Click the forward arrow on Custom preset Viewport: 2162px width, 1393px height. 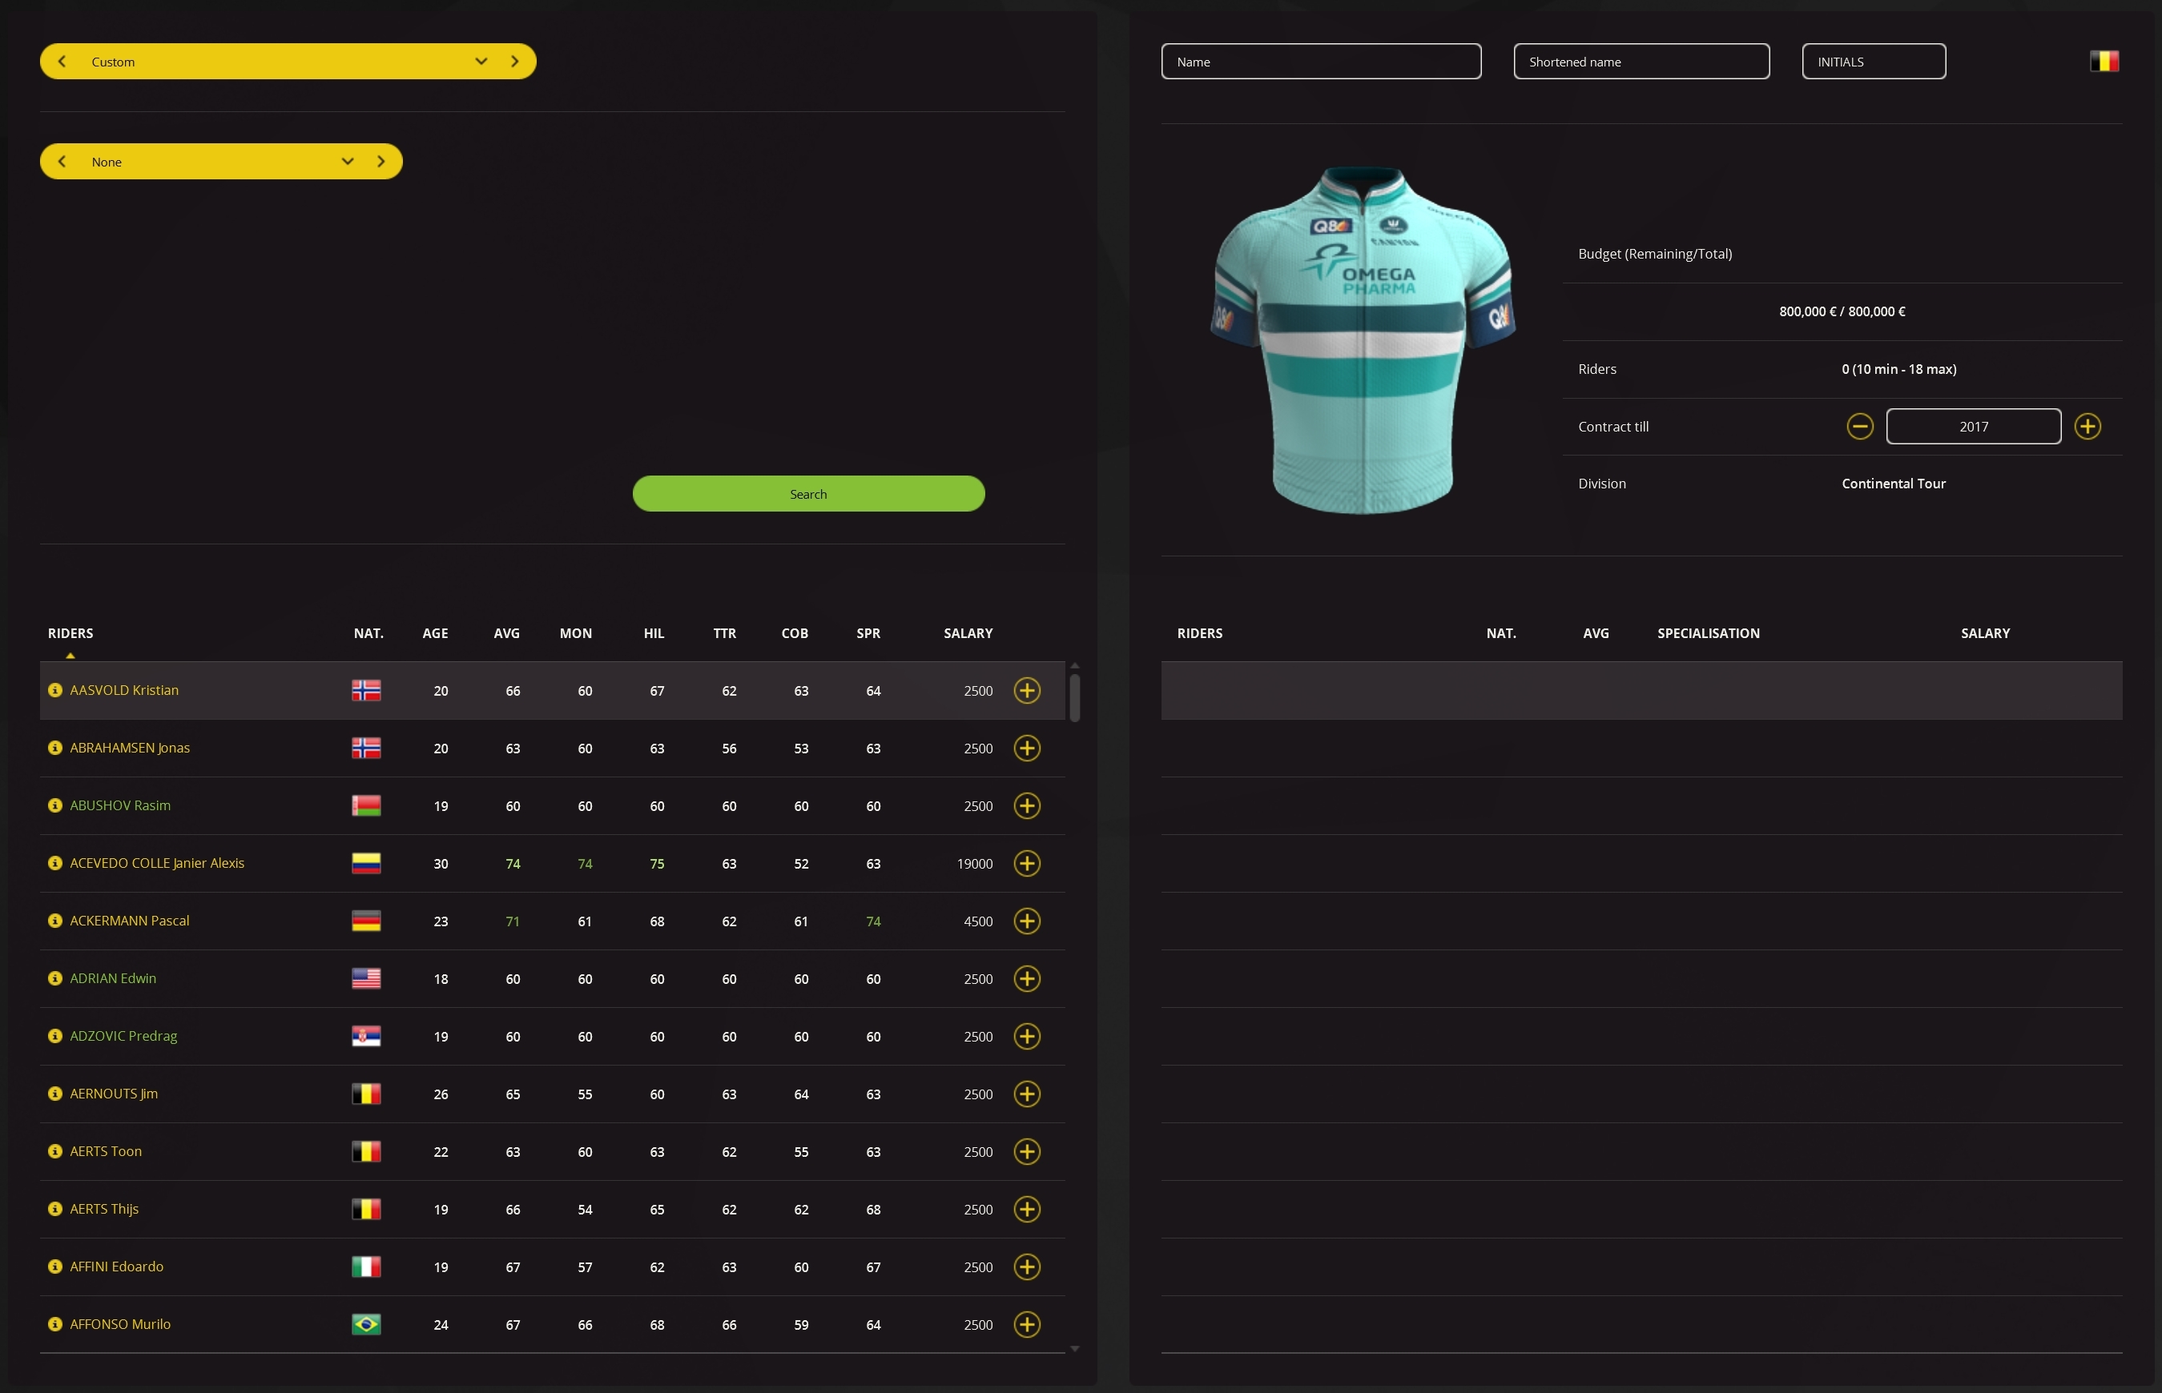click(513, 62)
